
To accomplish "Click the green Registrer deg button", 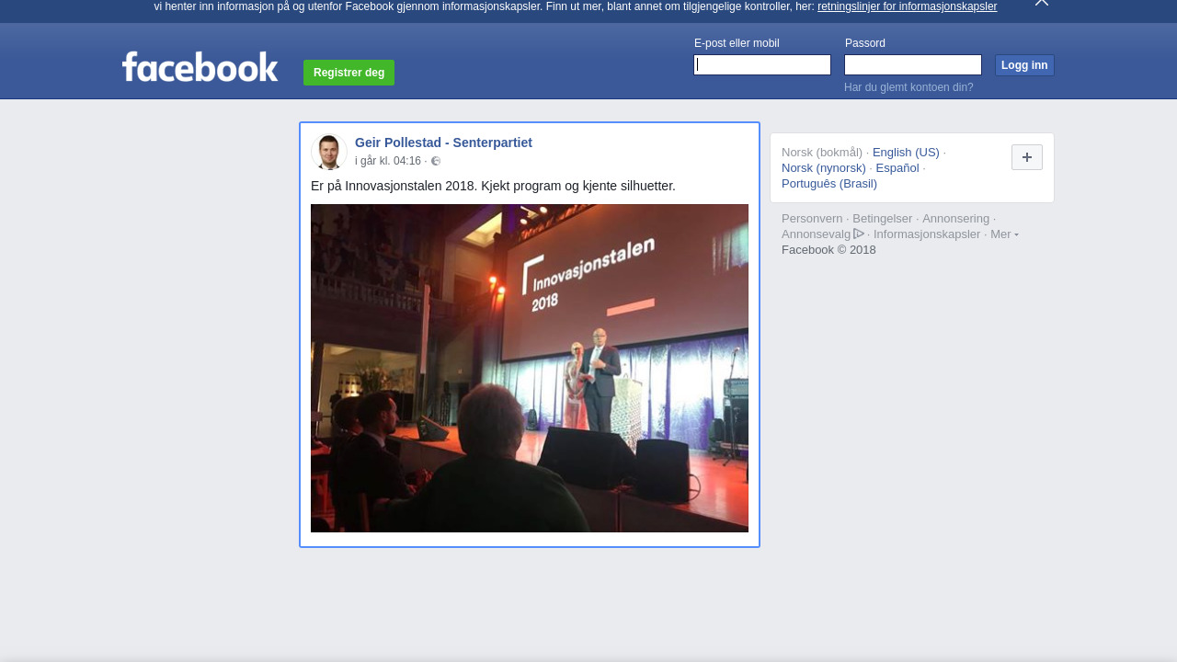I will pos(349,73).
